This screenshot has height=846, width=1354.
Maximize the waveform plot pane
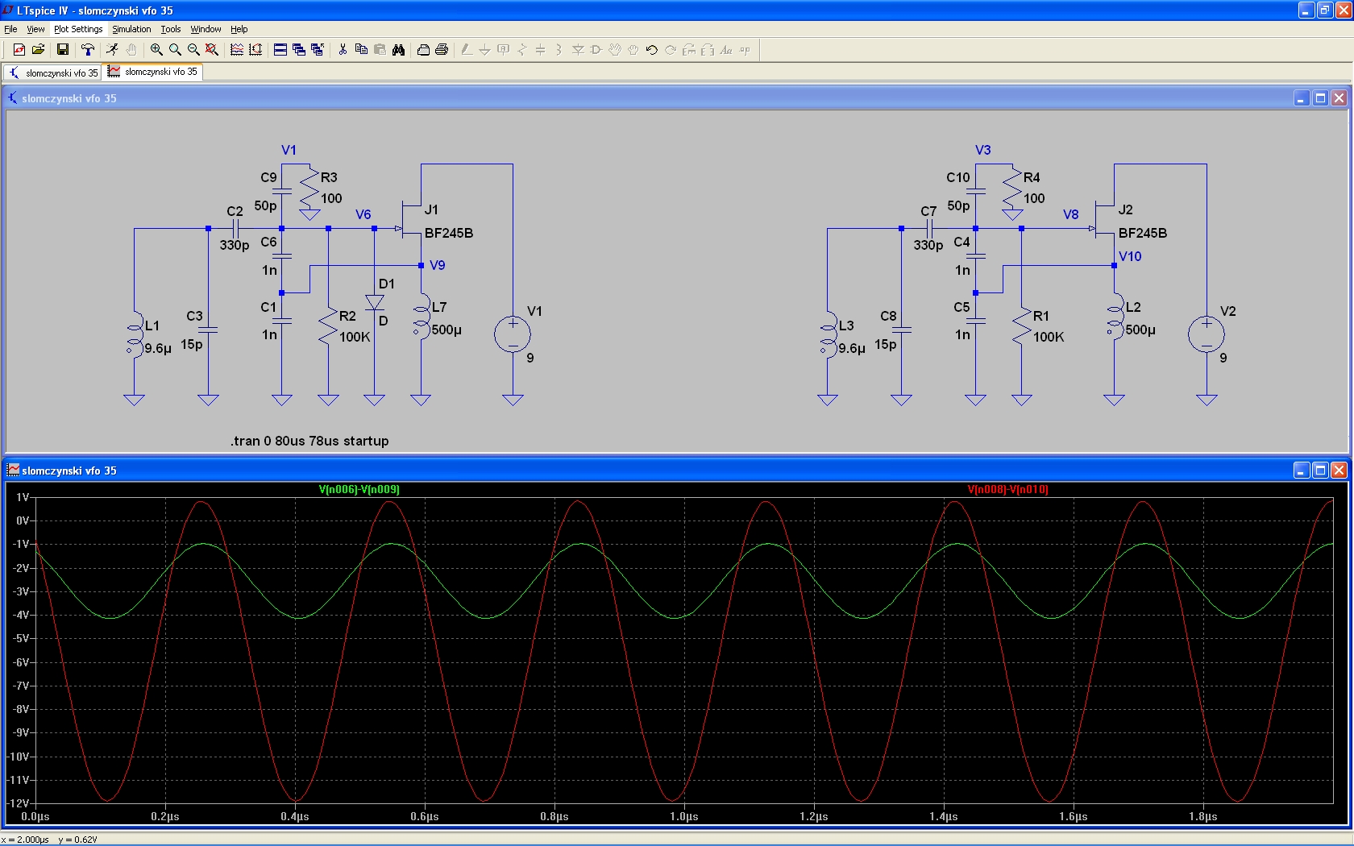point(1319,471)
